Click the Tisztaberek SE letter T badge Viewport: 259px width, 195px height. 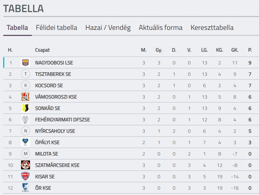click(25, 74)
